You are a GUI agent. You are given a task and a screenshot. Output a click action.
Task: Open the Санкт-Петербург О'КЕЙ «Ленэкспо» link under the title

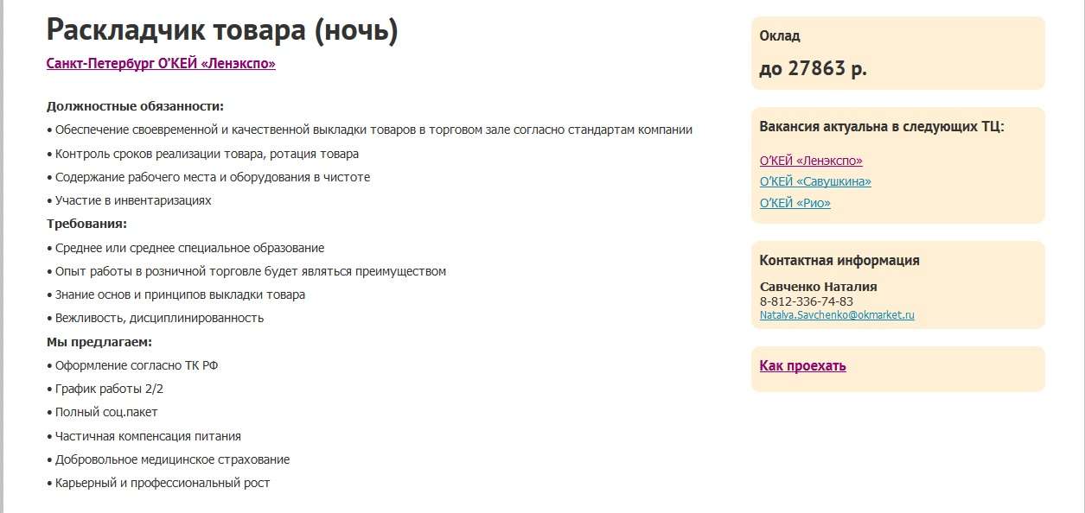(x=161, y=64)
